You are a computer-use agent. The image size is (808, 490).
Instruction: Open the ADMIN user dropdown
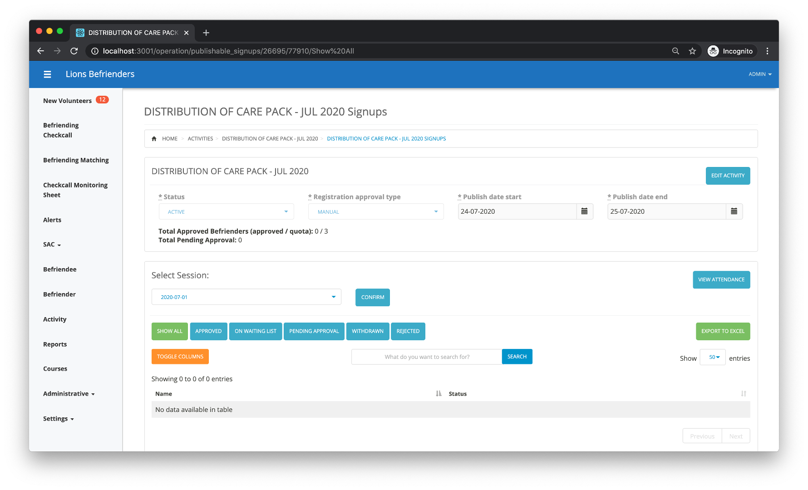tap(760, 74)
